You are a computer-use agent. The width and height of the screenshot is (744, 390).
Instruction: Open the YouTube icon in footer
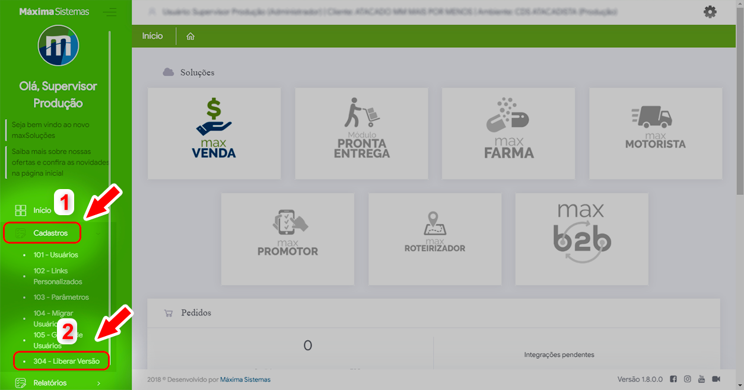(702, 379)
